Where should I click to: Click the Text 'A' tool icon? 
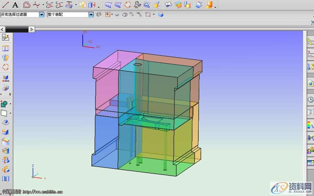15,5
